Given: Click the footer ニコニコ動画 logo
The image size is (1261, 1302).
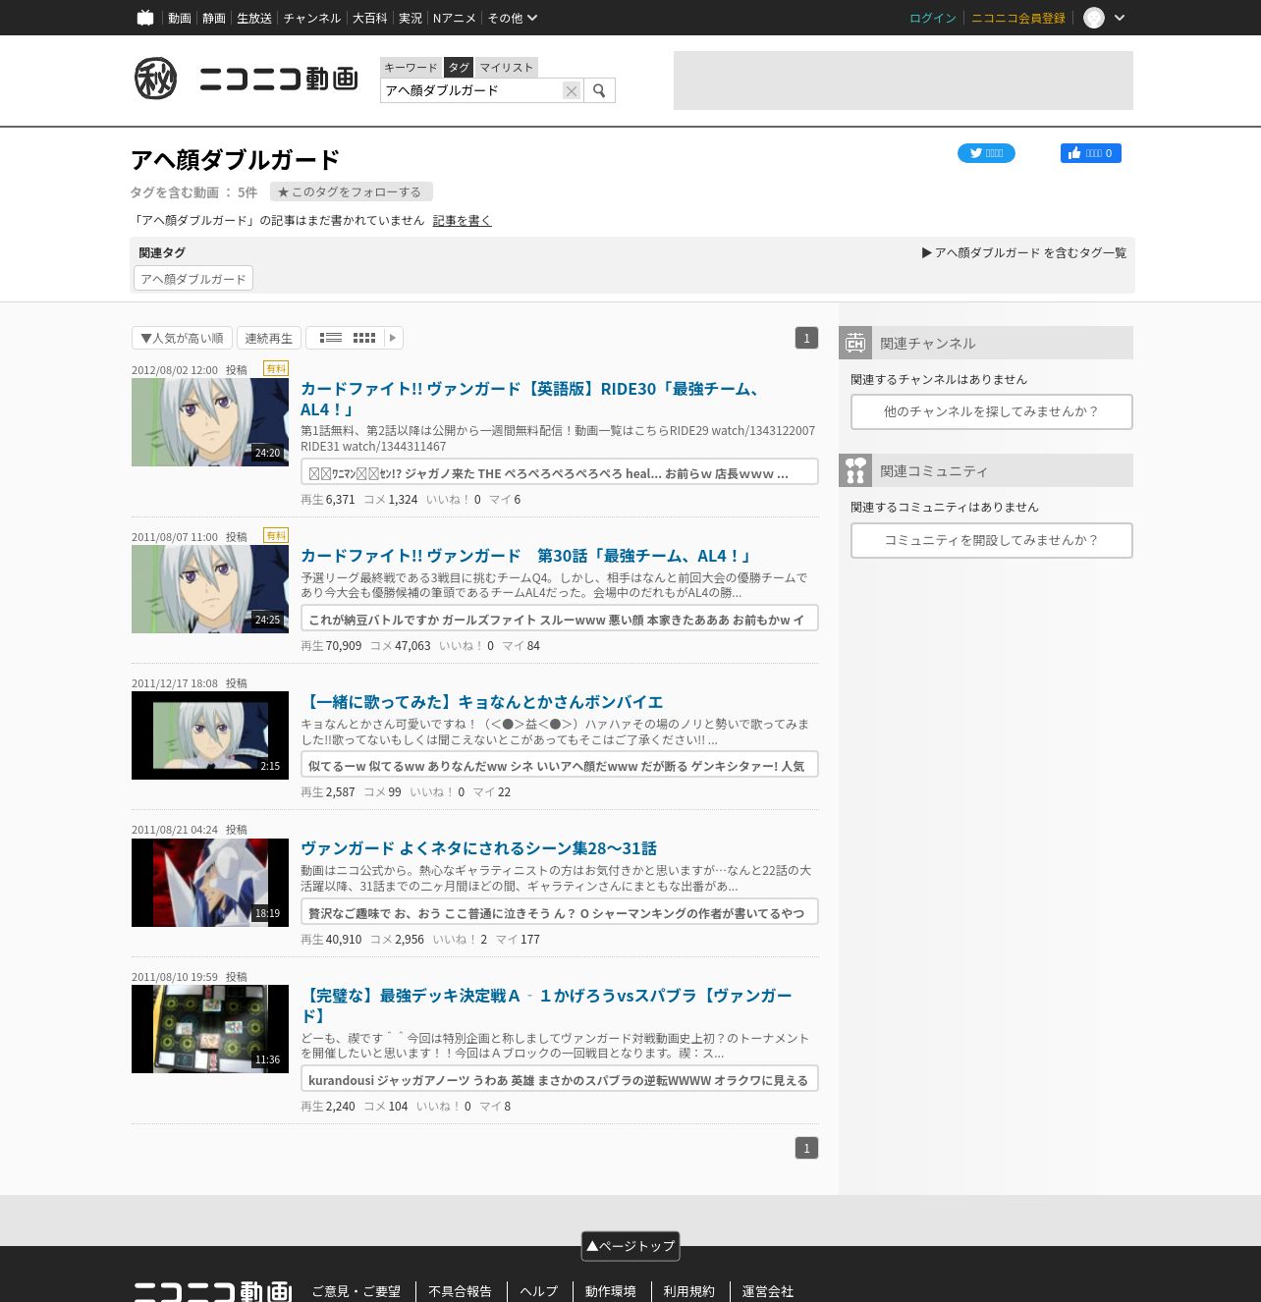Looking at the screenshot, I should pos(212,1290).
